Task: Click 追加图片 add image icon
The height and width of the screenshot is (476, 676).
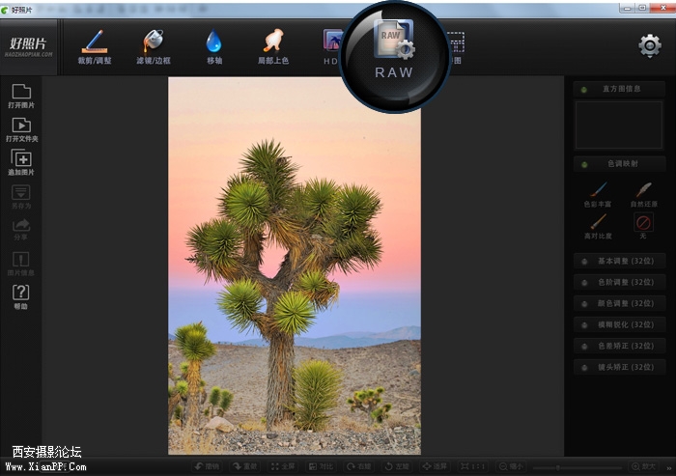Action: click(21, 162)
